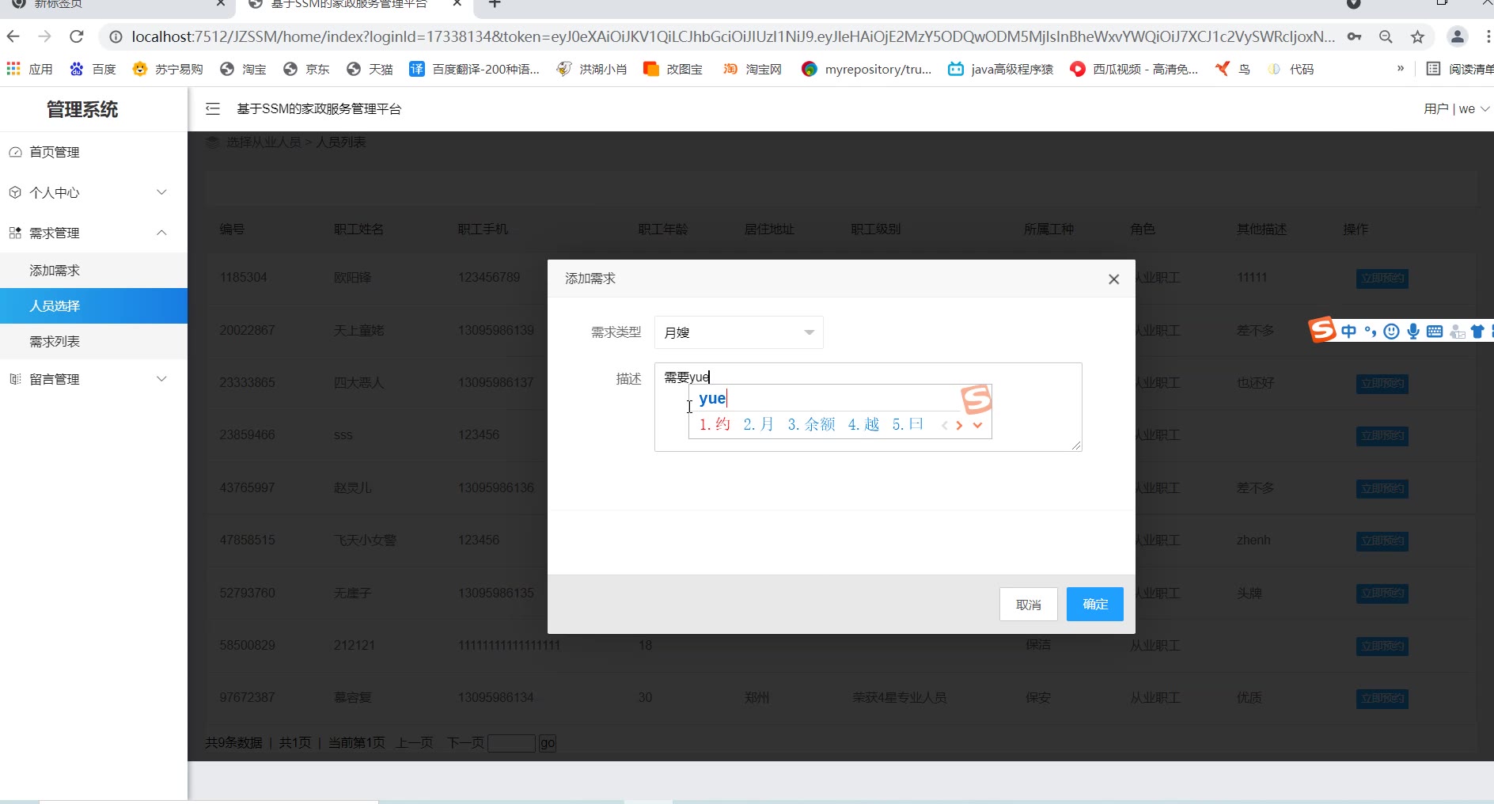
Task: Toggle the sidebar with the hamburger icon
Action: [213, 108]
